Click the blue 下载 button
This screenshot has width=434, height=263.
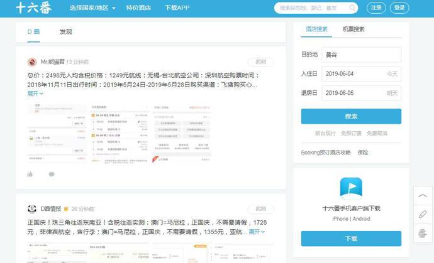coord(351,239)
